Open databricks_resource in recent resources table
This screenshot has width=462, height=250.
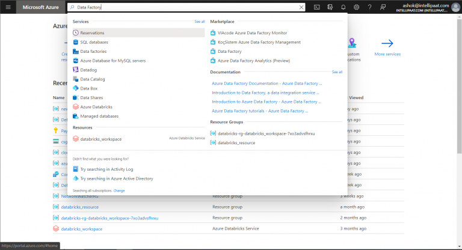pyautogui.click(x=80, y=207)
